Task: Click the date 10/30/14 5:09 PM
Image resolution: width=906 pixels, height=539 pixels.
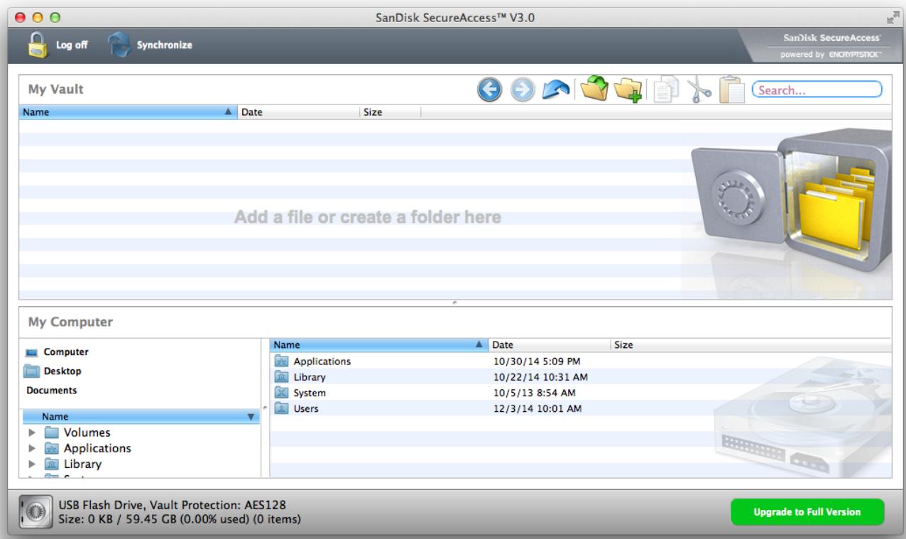Action: (x=536, y=361)
